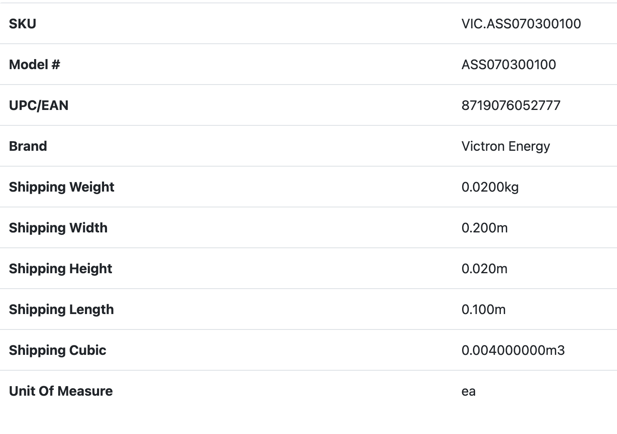Select the 0.200m width value
617x434 pixels.
pyautogui.click(x=485, y=228)
